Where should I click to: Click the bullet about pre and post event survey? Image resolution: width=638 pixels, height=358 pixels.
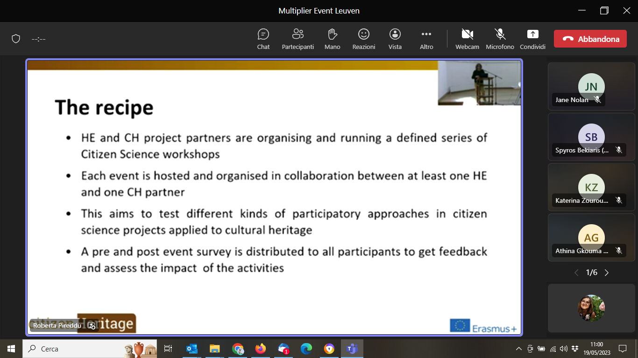point(284,260)
